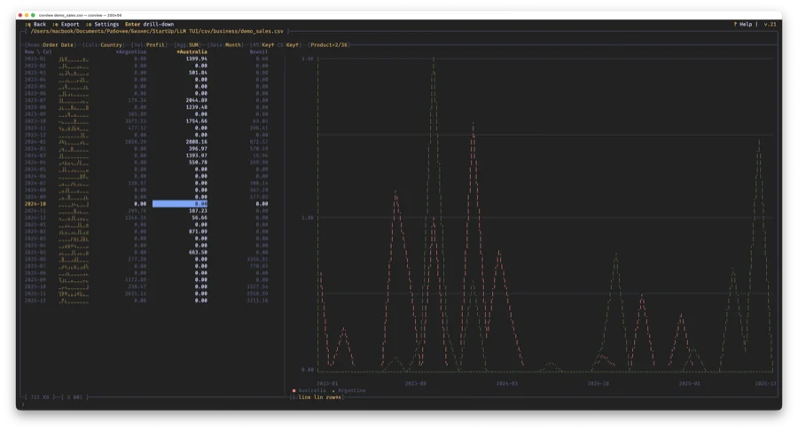Click the Product=2/36 filter indicator
The image size is (798, 431).
329,44
